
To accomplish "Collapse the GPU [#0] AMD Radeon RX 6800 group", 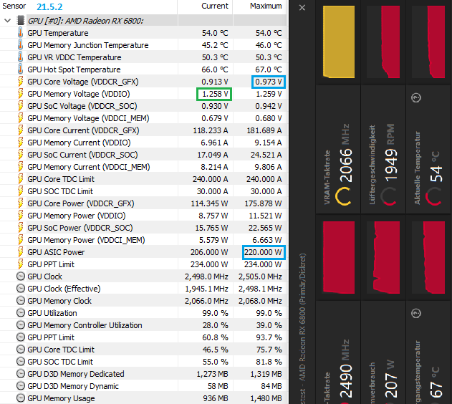I will coord(8,21).
